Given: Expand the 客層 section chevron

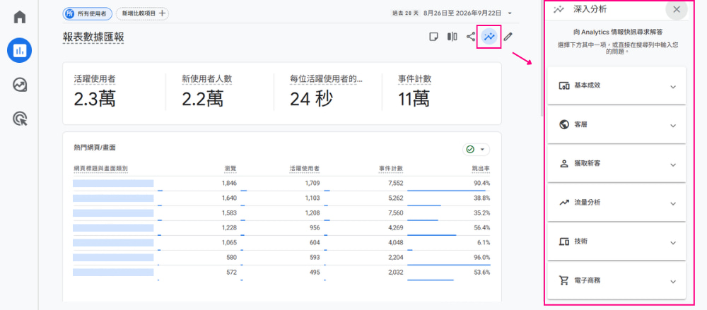Looking at the screenshot, I should point(673,126).
